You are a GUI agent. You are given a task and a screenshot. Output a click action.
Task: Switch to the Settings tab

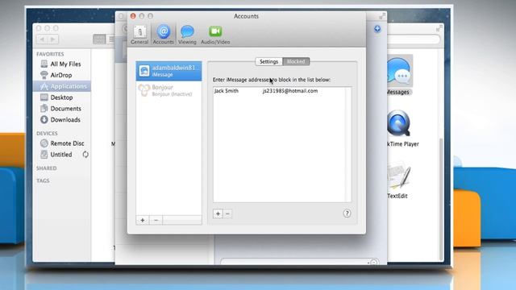(x=268, y=61)
